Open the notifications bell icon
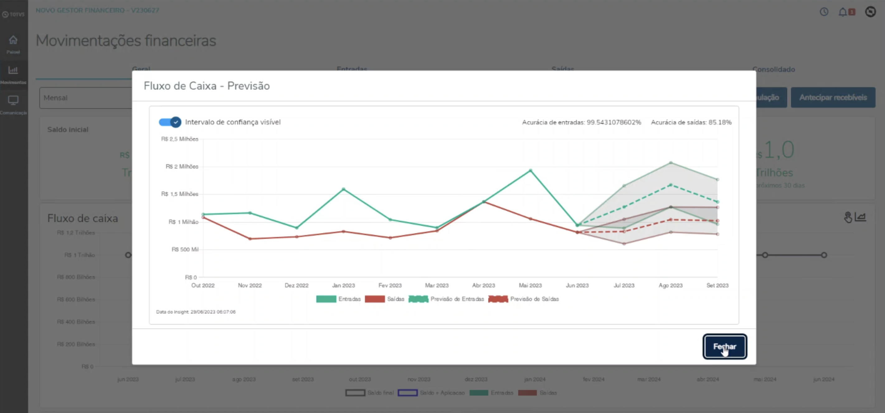The height and width of the screenshot is (413, 885). [x=843, y=12]
